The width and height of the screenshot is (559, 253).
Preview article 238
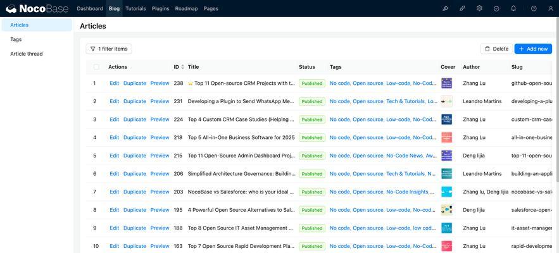tap(160, 83)
